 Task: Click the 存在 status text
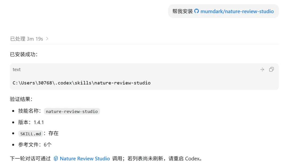point(53,133)
